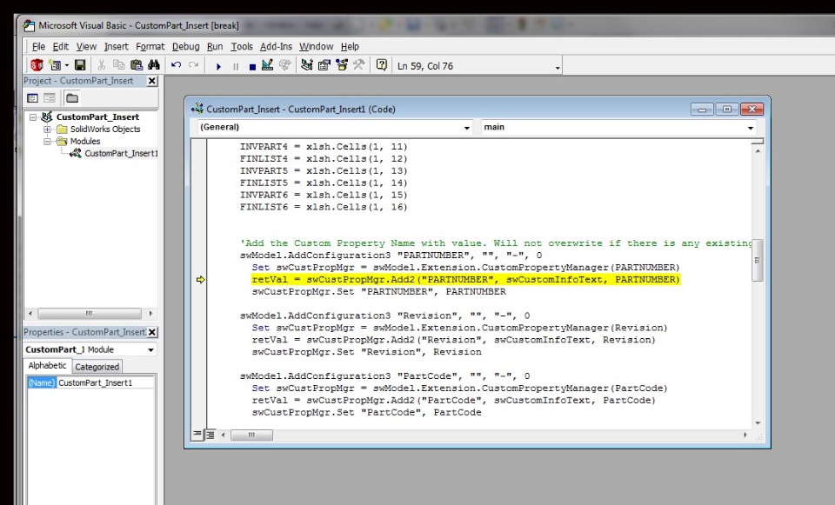Open Find with the binoculars icon
Viewport: 835px width, 505px height.
154,65
